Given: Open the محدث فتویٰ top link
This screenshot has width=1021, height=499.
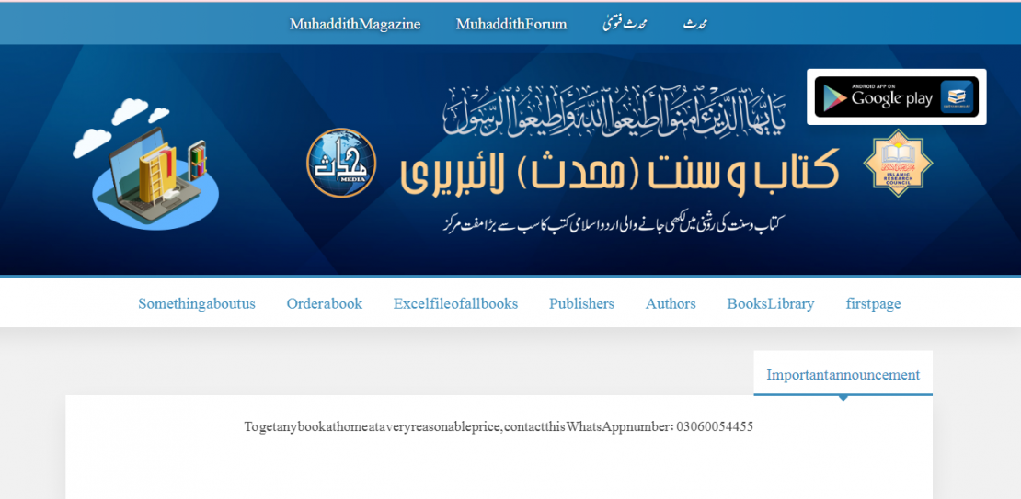Looking at the screenshot, I should (x=625, y=24).
